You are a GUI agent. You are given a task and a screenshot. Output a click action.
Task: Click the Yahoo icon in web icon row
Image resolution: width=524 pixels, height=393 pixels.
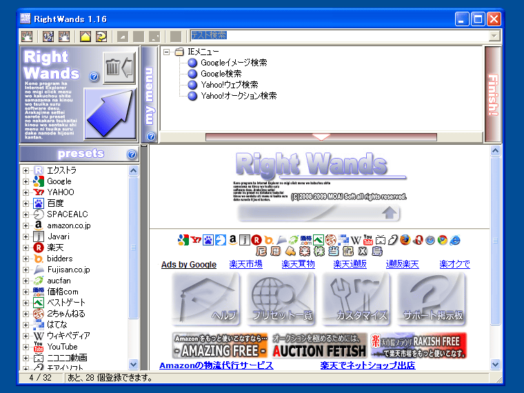point(196,240)
